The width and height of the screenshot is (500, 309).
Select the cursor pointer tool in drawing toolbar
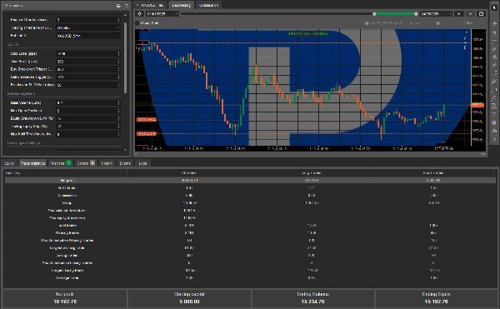[x=494, y=7]
